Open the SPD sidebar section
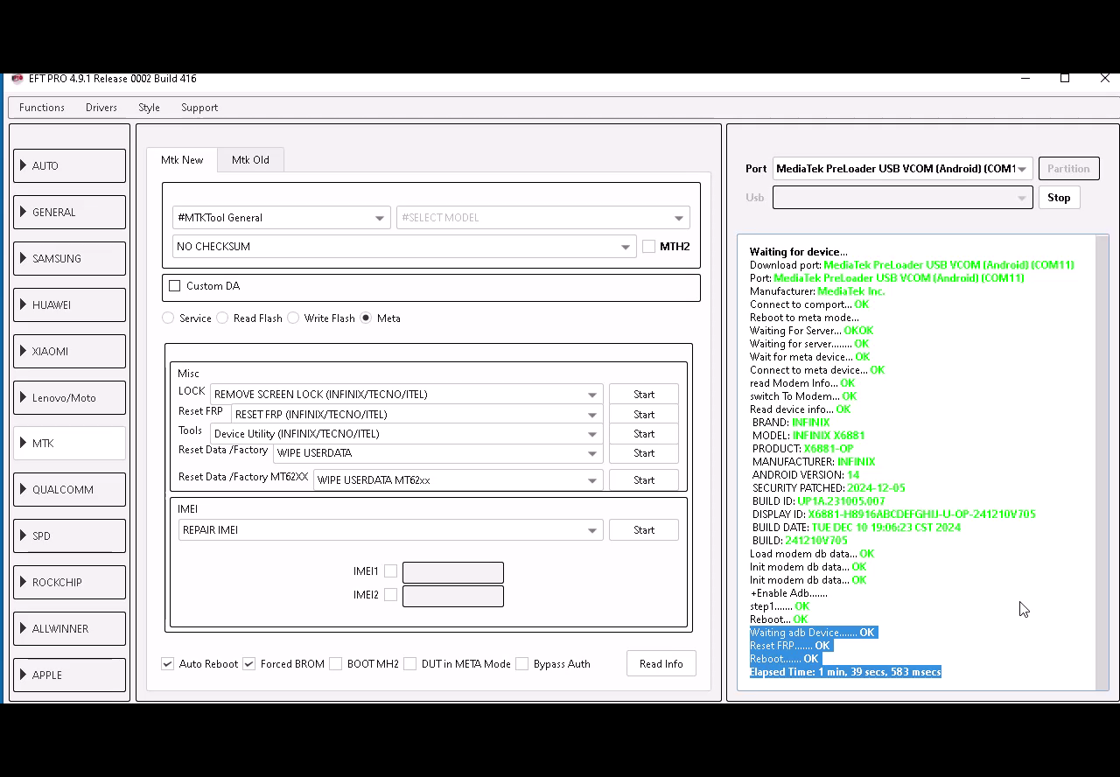The height and width of the screenshot is (777, 1120). pos(69,535)
